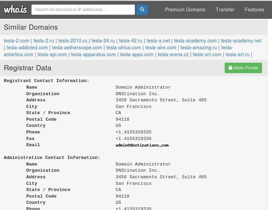The height and width of the screenshot is (210, 272).
Task: Open tesla-arena.cz link
Action: [173, 54]
